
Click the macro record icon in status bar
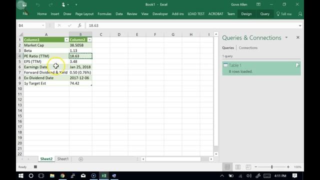click(35, 166)
